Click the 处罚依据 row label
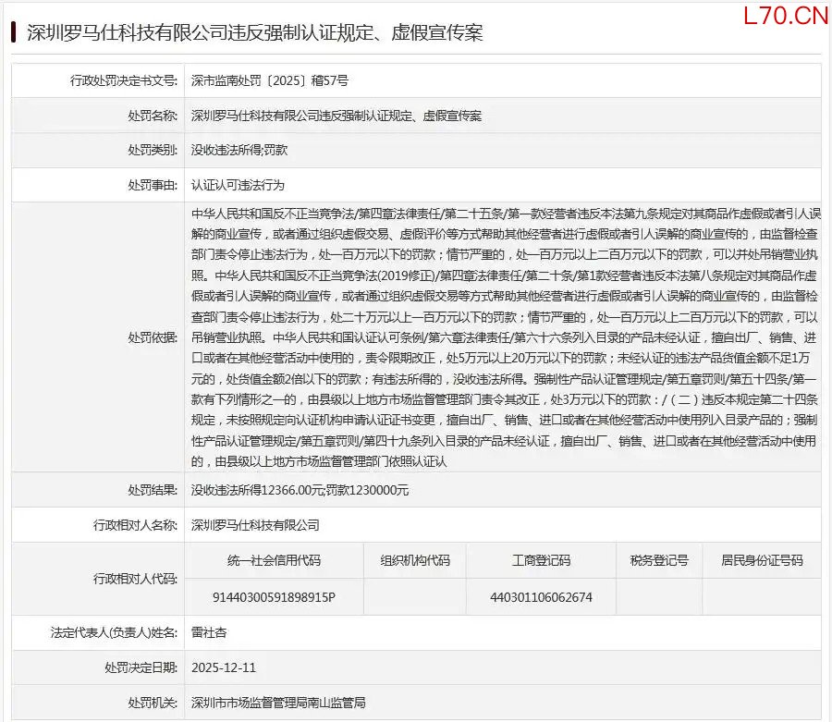 point(152,337)
